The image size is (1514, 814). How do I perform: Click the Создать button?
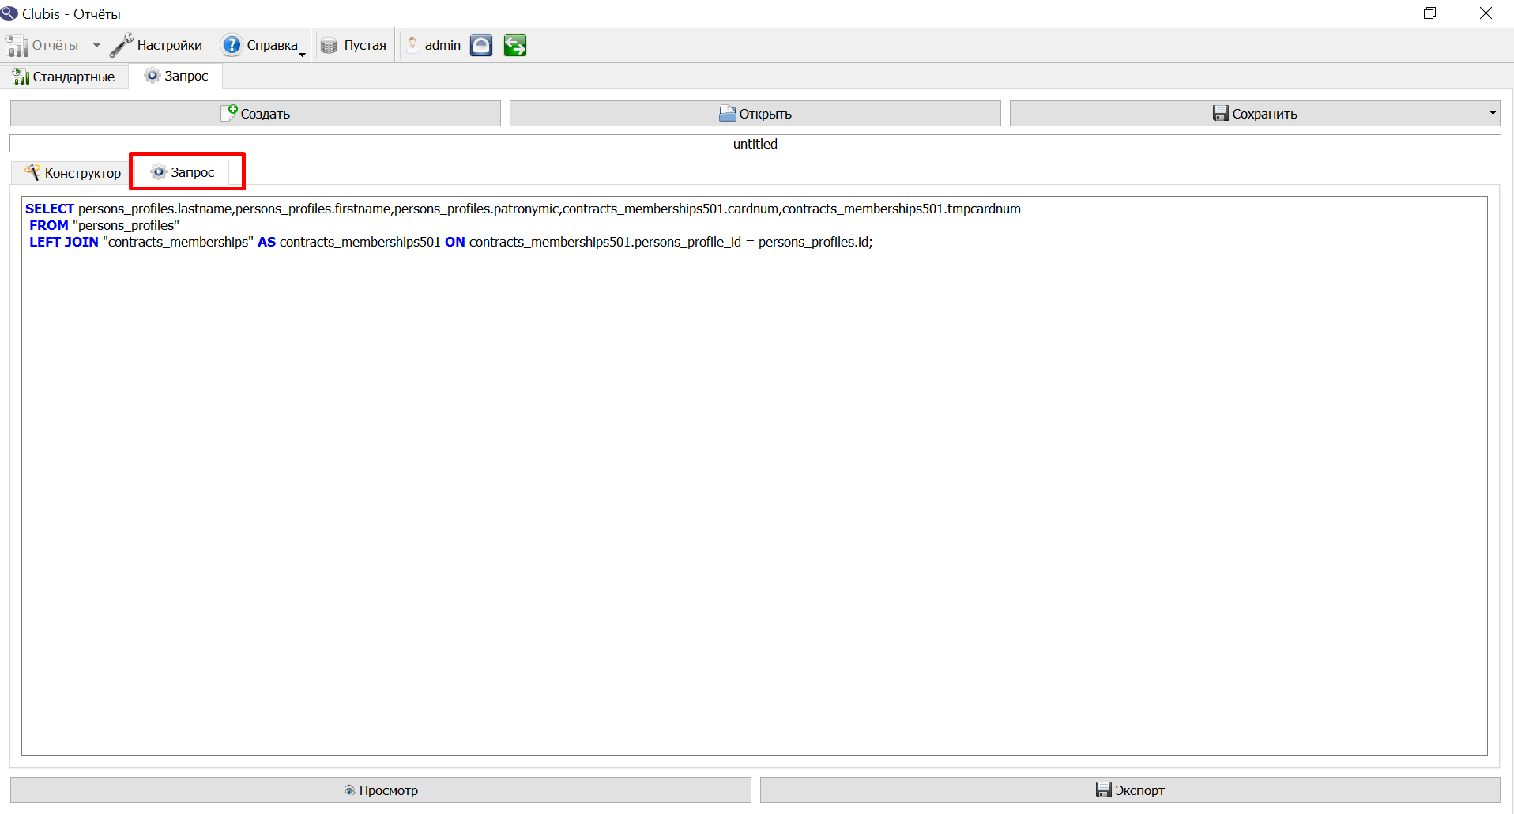[x=255, y=113]
